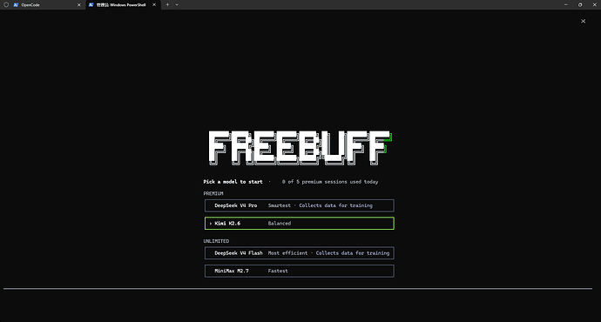The width and height of the screenshot is (601, 322).
Task: Choose the MiniMax M2.7 Fastest model
Action: tap(299, 271)
